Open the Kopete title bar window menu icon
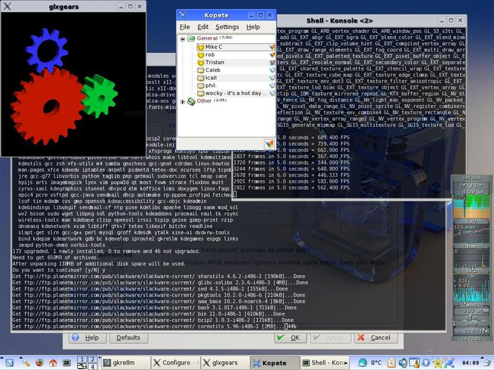The height and width of the screenshot is (370, 494). pos(183,15)
